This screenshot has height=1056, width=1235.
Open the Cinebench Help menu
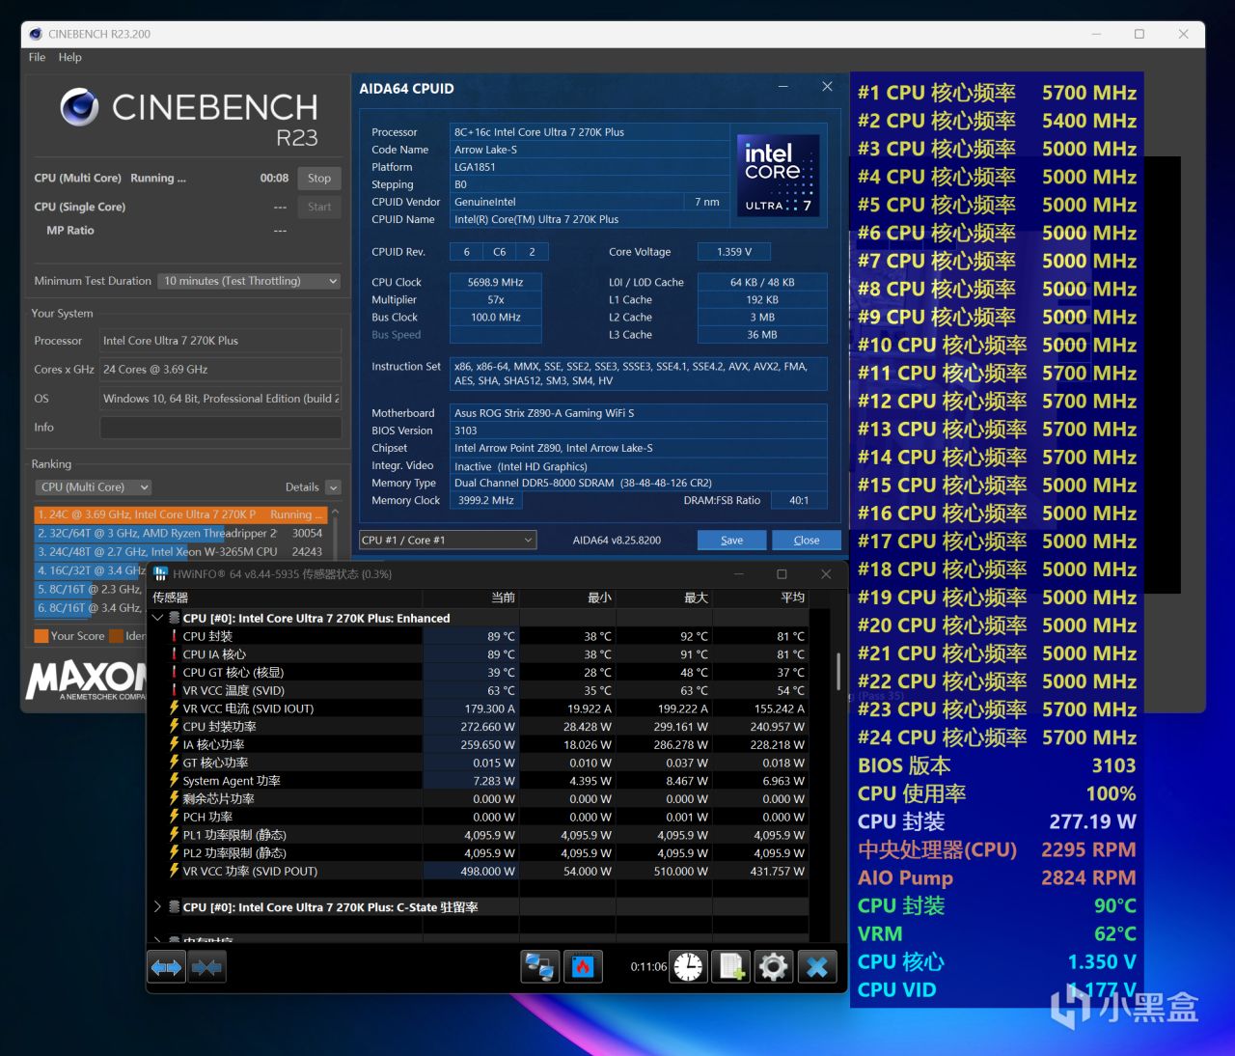pos(69,57)
